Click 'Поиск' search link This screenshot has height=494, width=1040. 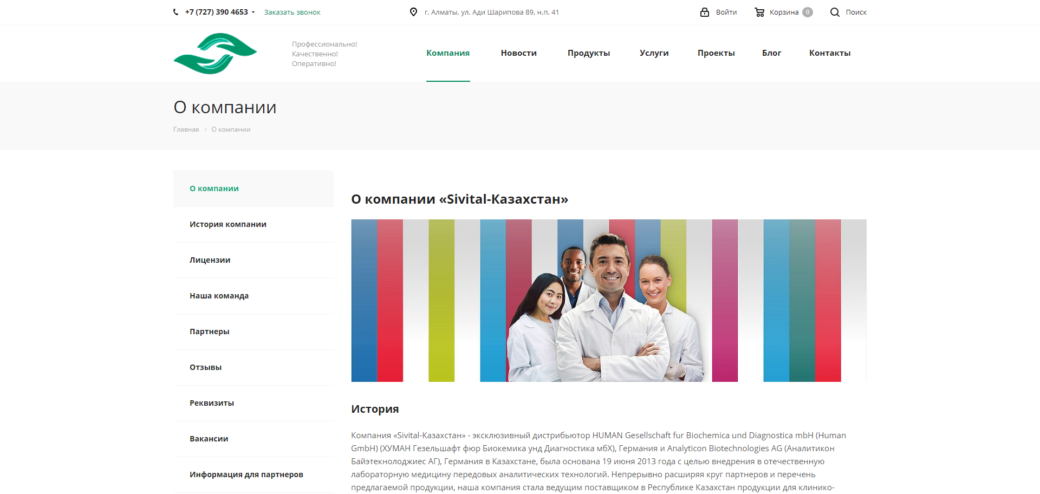[856, 12]
